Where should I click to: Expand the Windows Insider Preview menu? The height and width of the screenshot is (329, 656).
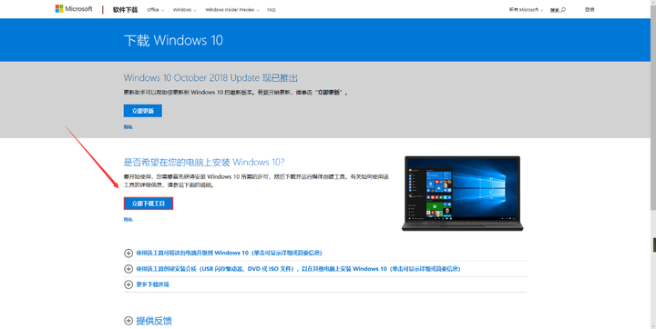(232, 10)
